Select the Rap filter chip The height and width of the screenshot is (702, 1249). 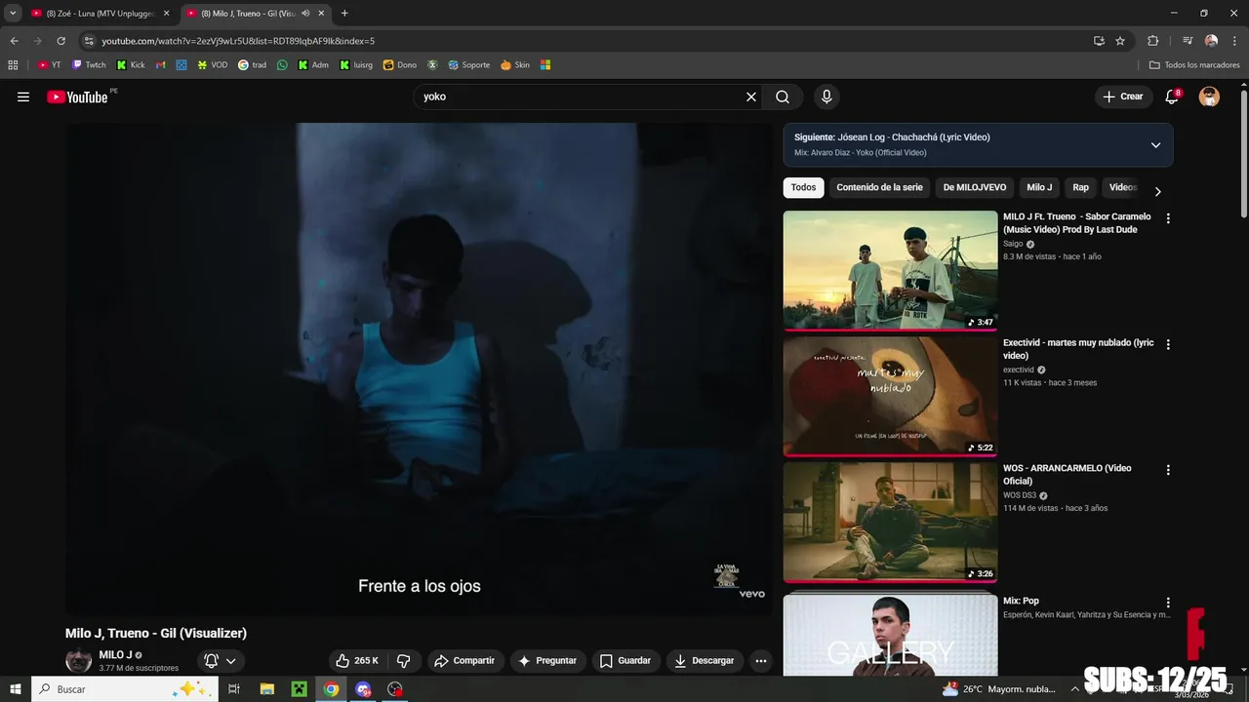(1080, 187)
